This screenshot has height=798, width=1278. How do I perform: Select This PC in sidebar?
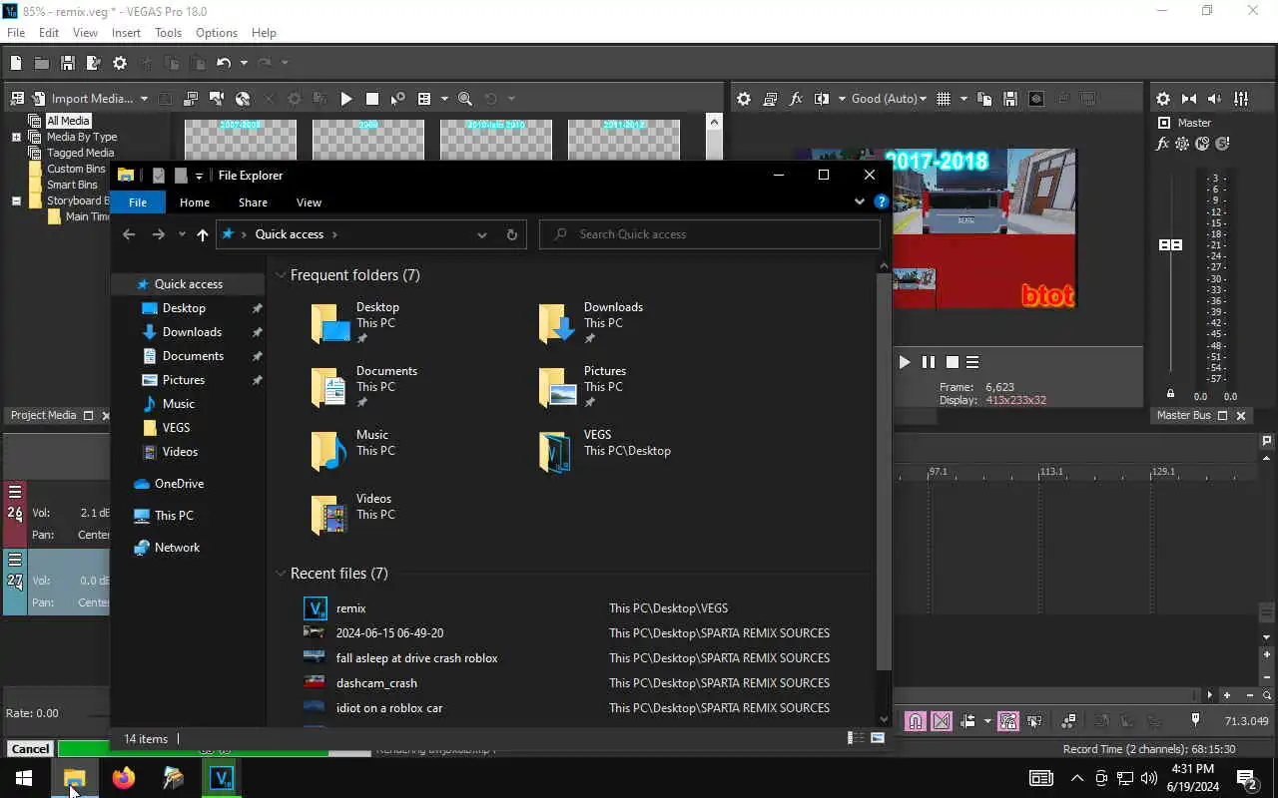[x=174, y=516]
